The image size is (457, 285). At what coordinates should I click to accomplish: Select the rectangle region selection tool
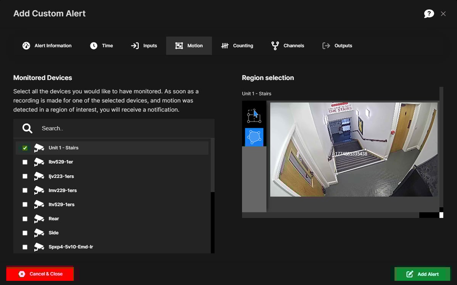point(254,116)
